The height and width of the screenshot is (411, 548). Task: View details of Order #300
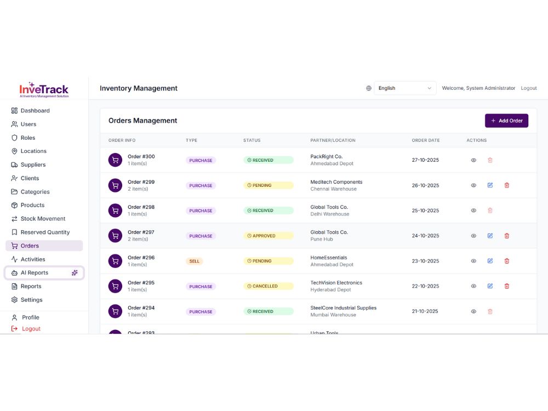[473, 160]
